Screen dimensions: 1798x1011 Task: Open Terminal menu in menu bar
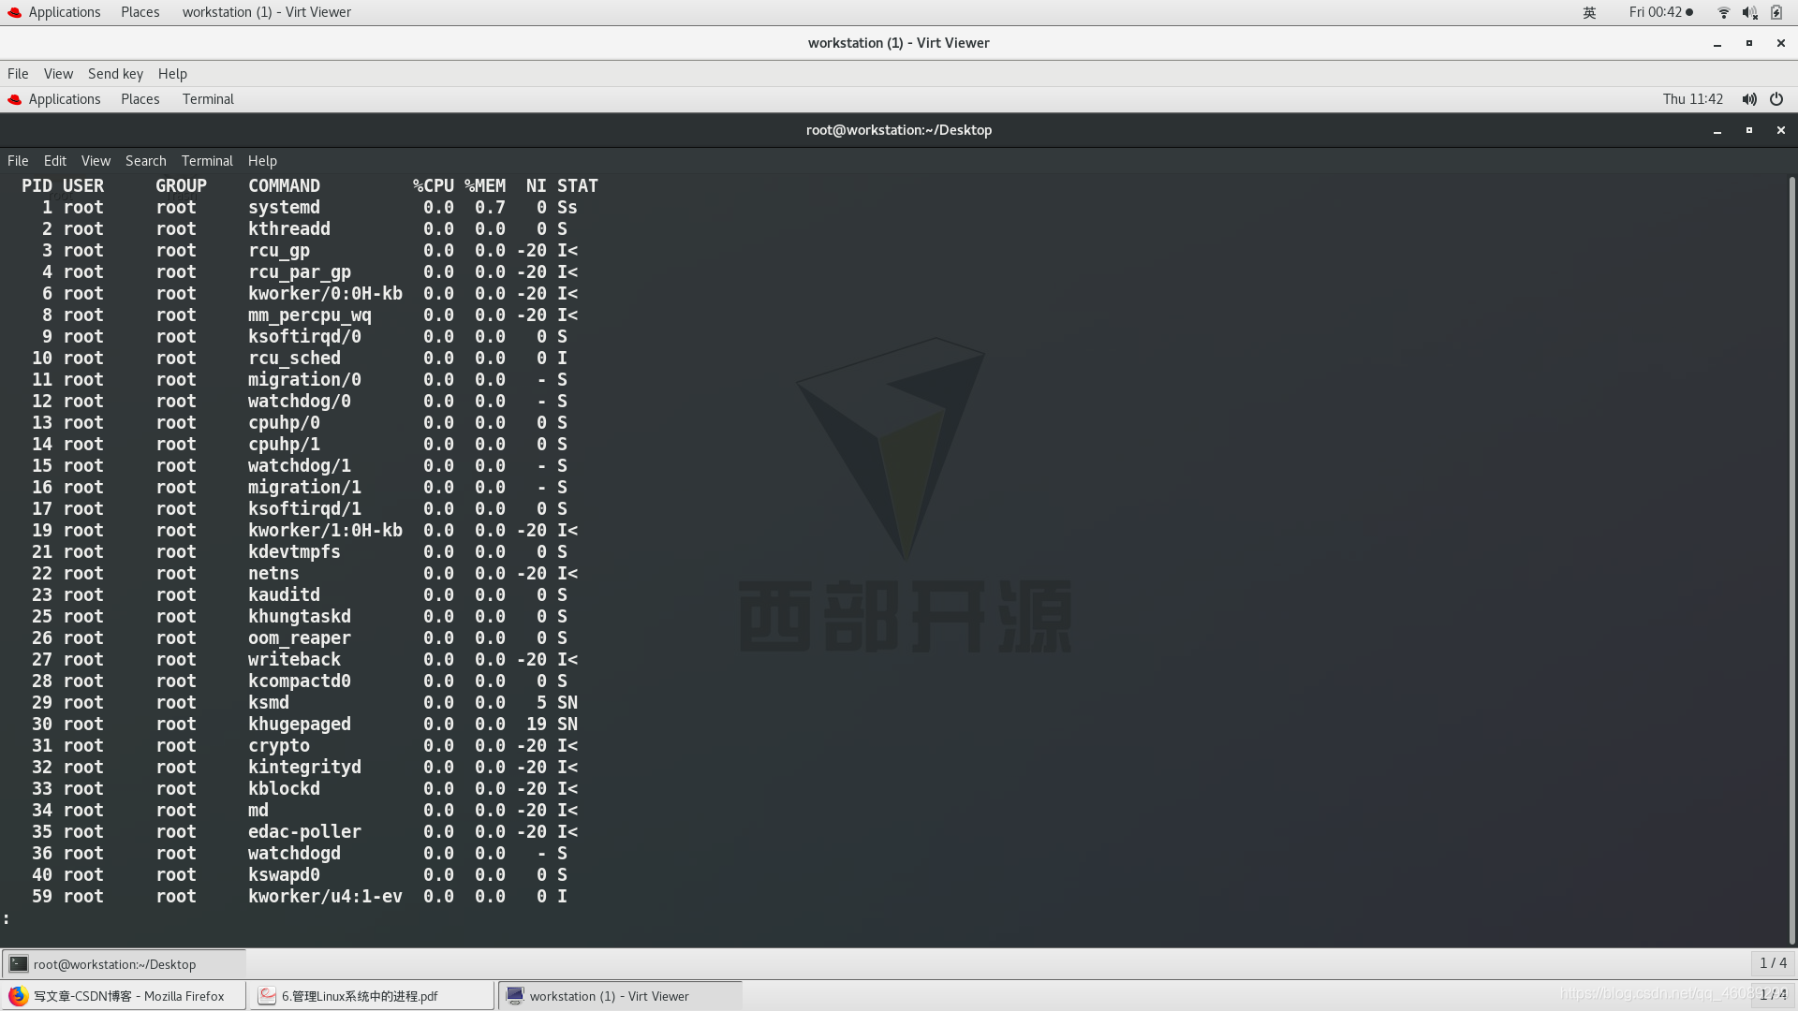[x=206, y=160]
